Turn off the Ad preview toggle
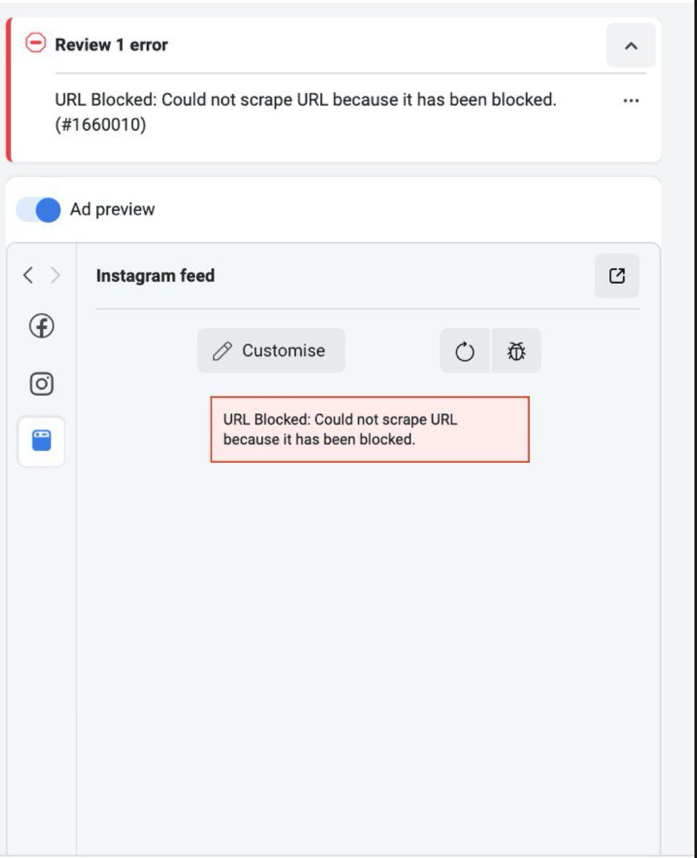 [x=39, y=210]
